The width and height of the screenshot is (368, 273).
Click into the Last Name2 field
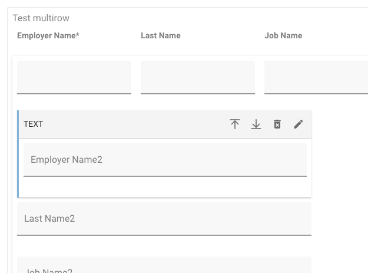(164, 219)
